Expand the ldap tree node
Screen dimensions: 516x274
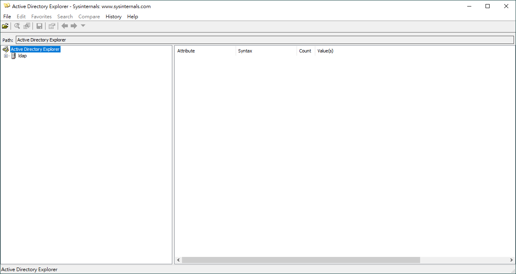pos(6,56)
